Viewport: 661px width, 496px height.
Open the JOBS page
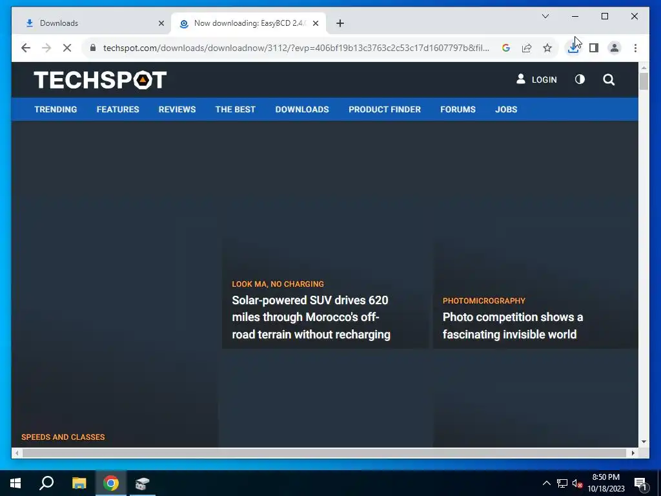[x=506, y=109]
